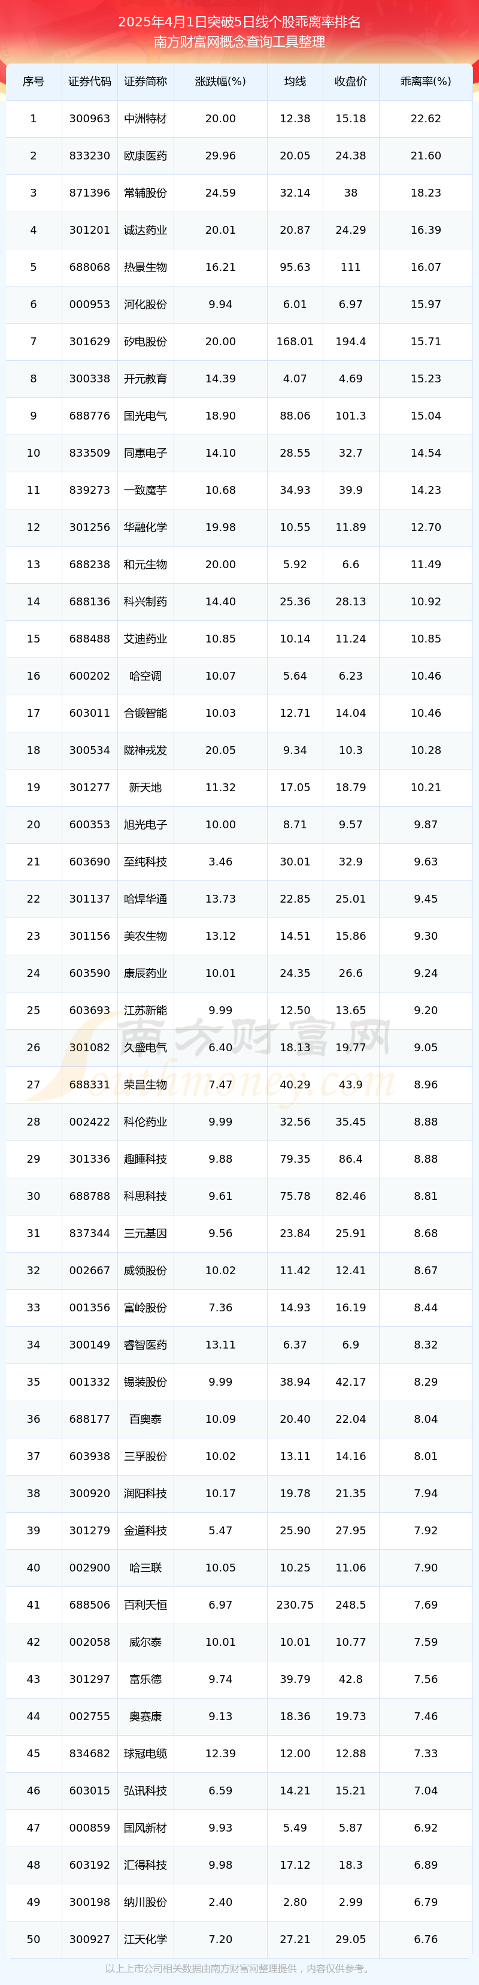Click stock code 603938
Screen dimensions: 479x1985
[89, 1456]
